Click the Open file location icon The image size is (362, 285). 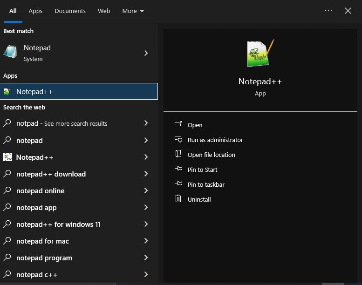178,154
